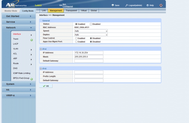Expand the ACL submenu arrow
The height and width of the screenshot is (123, 189).
31,55
